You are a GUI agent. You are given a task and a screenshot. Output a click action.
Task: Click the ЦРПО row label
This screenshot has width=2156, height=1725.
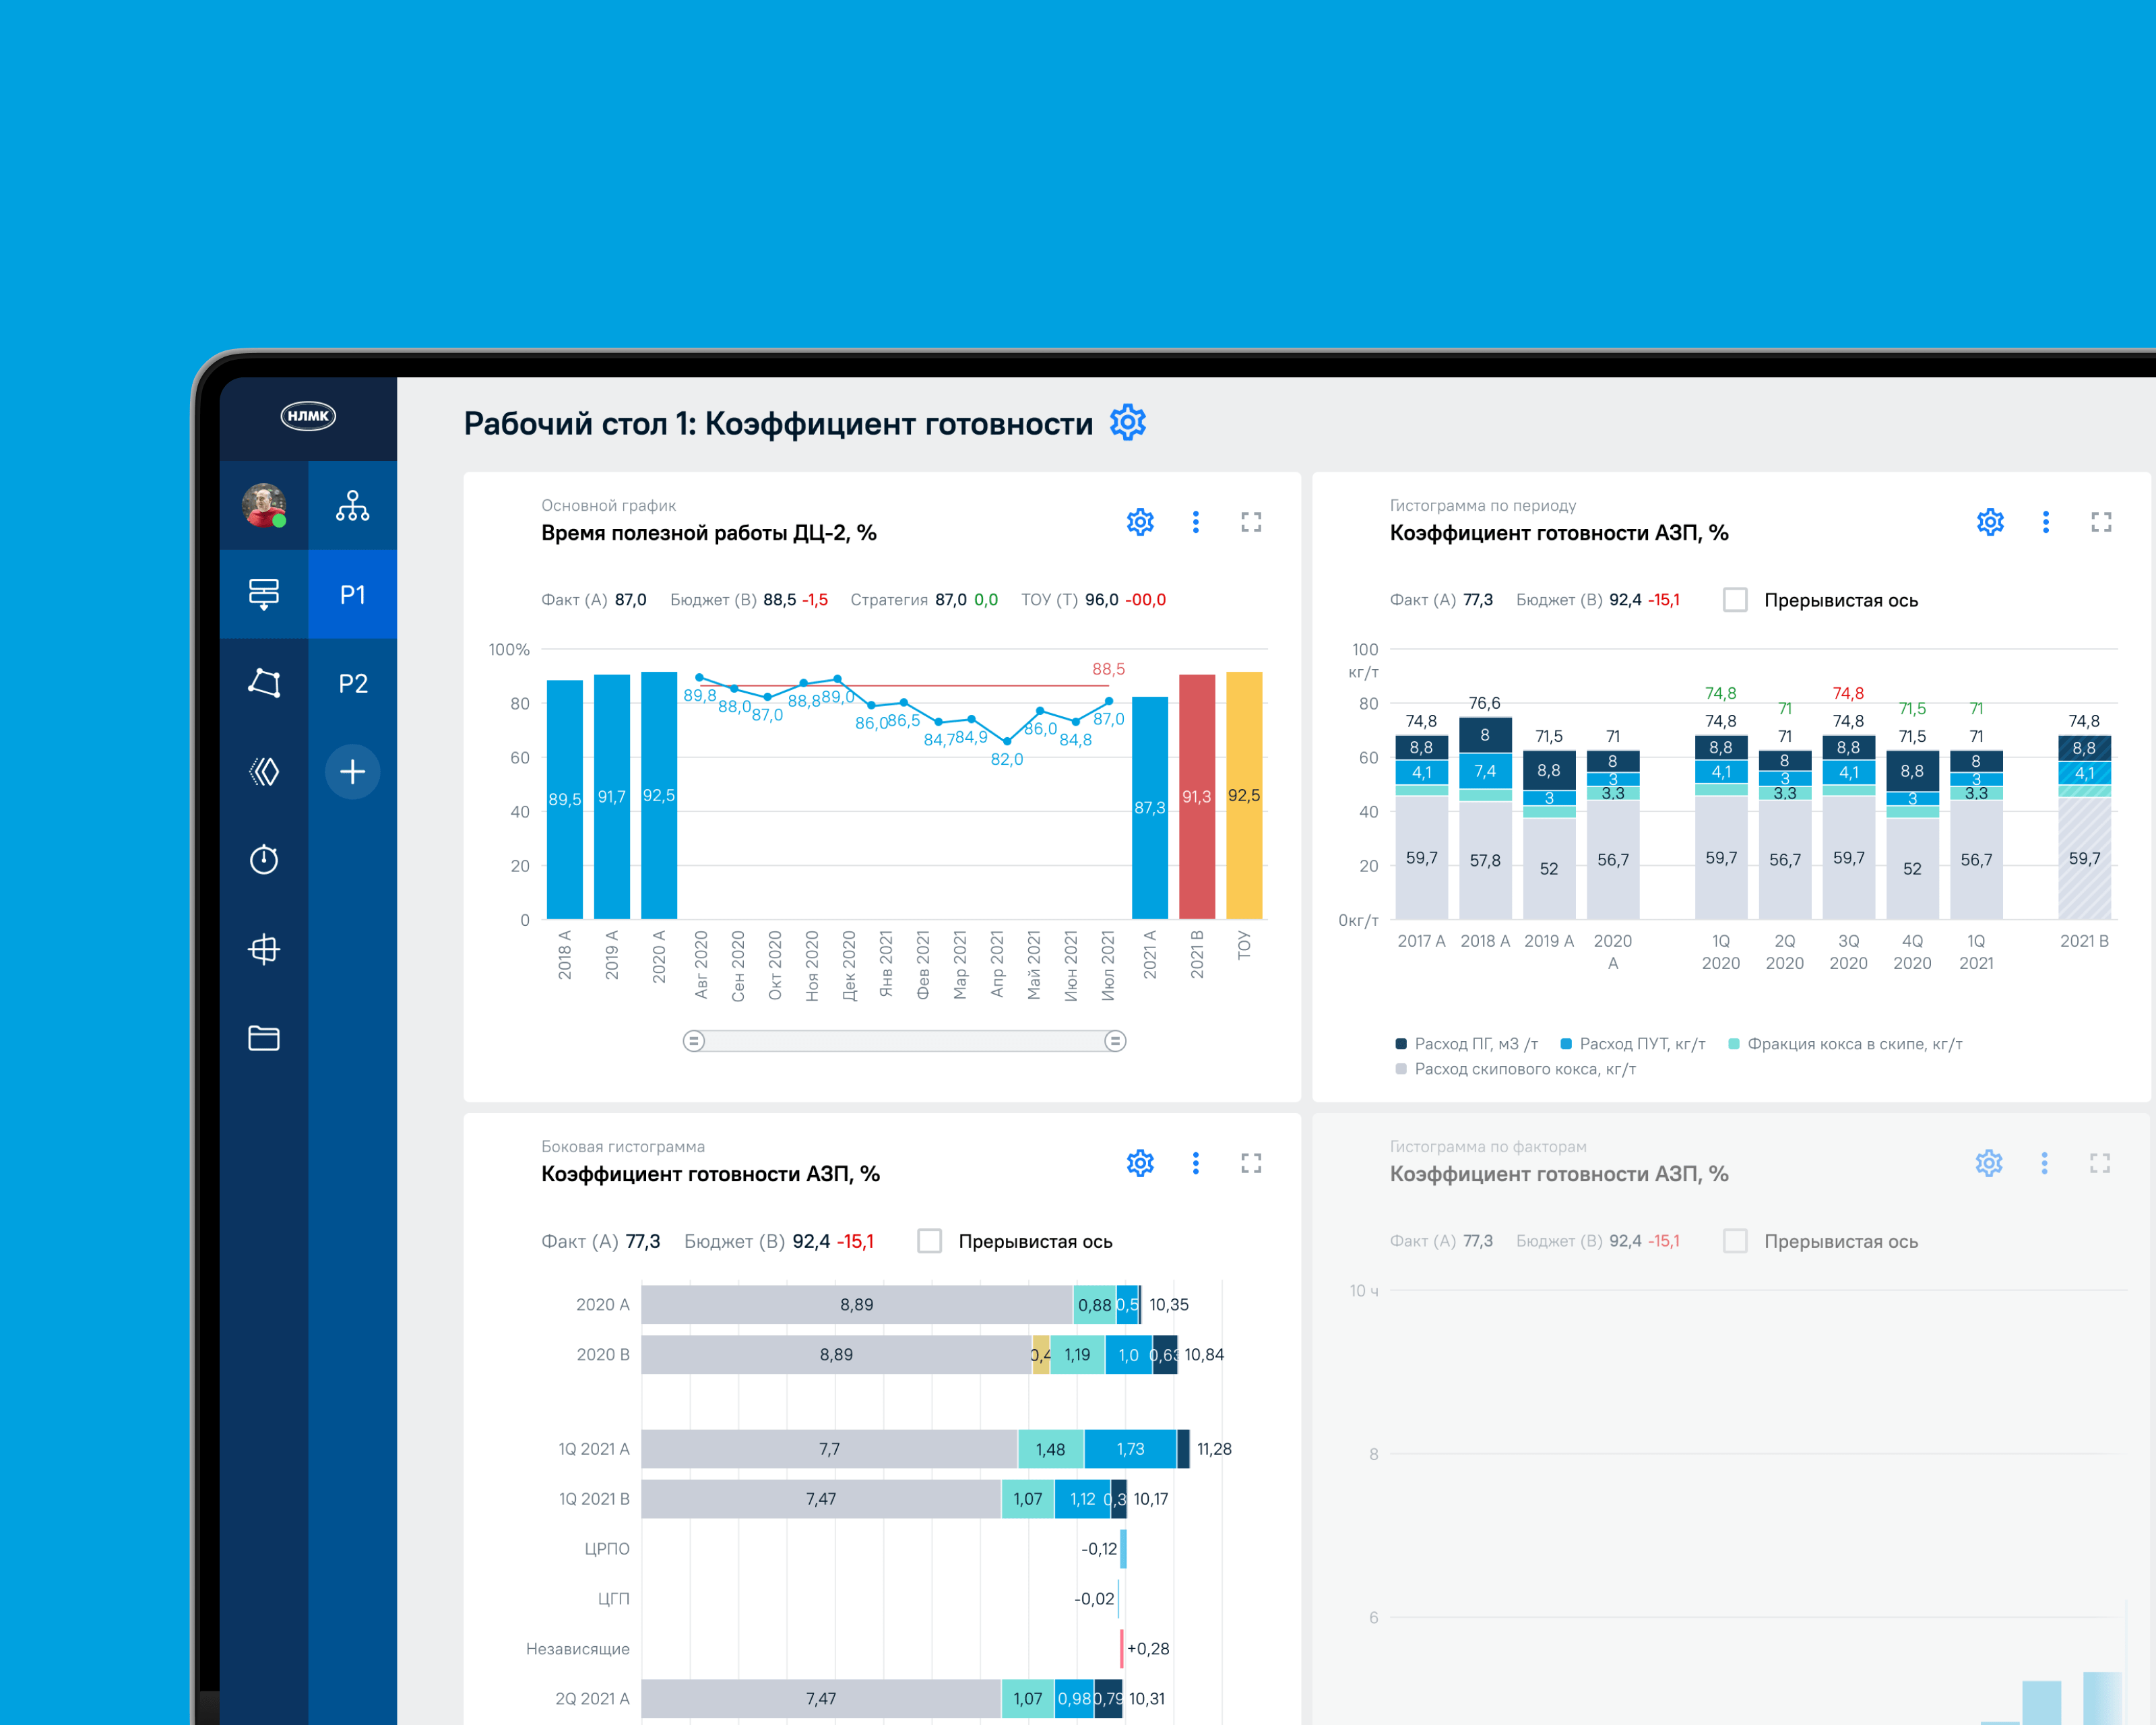tap(607, 1548)
